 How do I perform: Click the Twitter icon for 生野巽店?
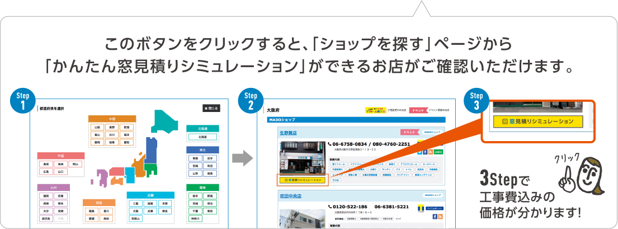419,152
